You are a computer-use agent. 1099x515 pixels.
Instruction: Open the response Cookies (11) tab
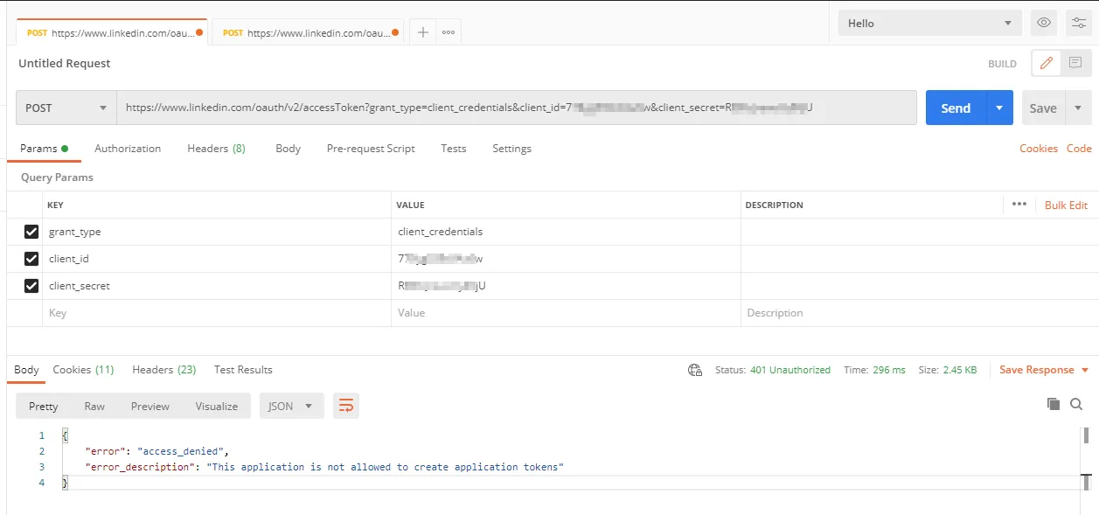[x=83, y=370]
